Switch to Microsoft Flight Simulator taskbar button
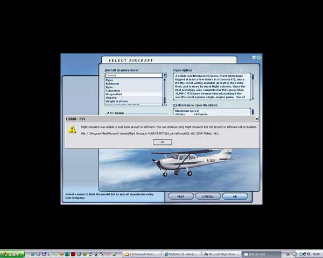 (x=221, y=254)
